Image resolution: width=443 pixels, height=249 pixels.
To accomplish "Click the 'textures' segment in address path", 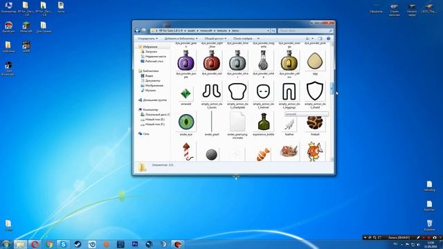I will [222, 30].
